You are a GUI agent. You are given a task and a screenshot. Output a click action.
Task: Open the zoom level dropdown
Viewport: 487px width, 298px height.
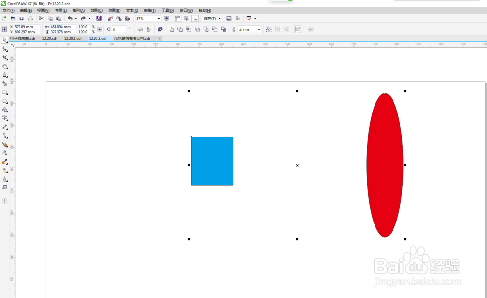pos(158,19)
